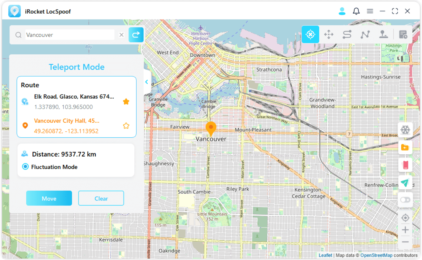
Task: Toggle the switch on the right sidebar
Action: coord(405,200)
